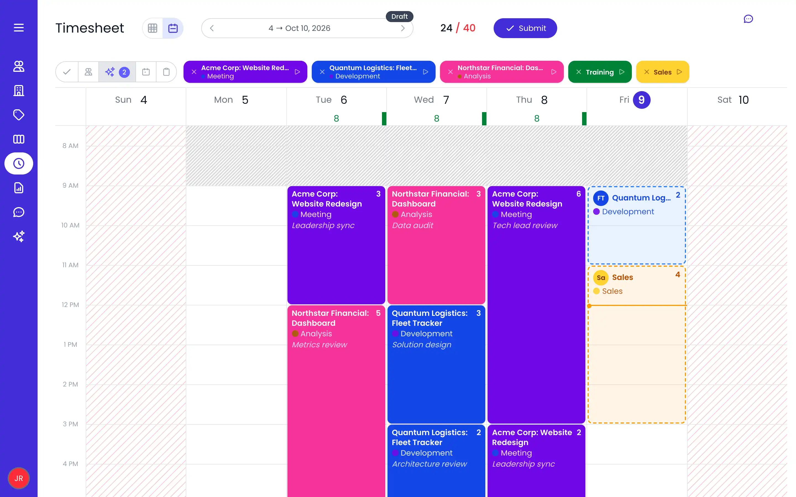Start timer on the Northstar Financial chip
This screenshot has height=497, width=796.
click(x=554, y=72)
